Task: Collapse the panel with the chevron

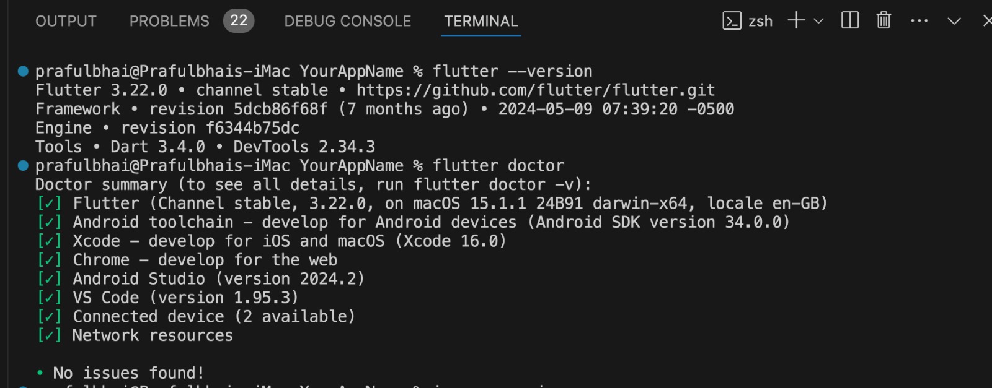Action: (x=954, y=21)
